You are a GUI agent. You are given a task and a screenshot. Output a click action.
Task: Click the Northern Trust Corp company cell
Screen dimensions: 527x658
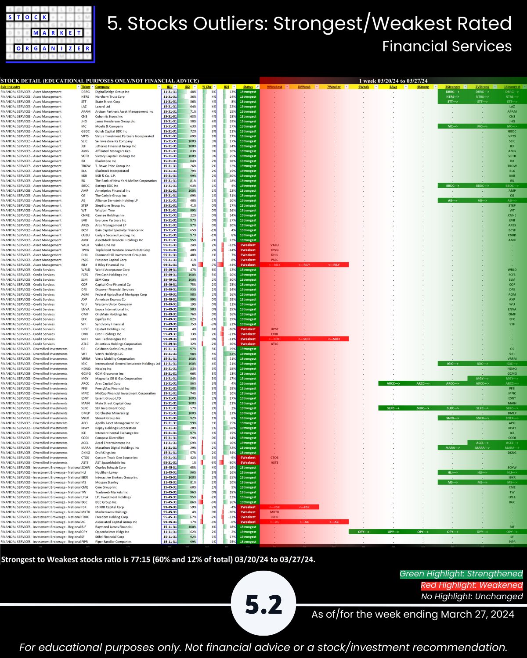click(128, 97)
